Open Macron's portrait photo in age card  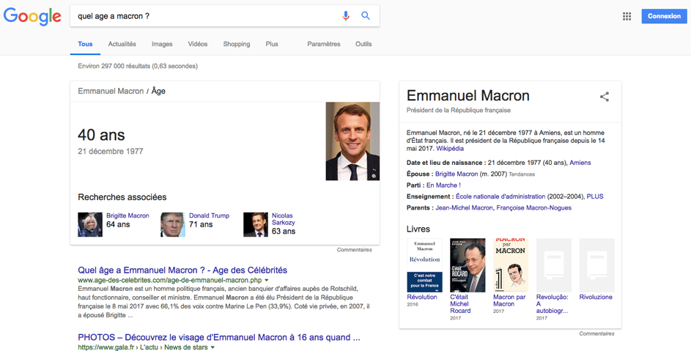(352, 141)
